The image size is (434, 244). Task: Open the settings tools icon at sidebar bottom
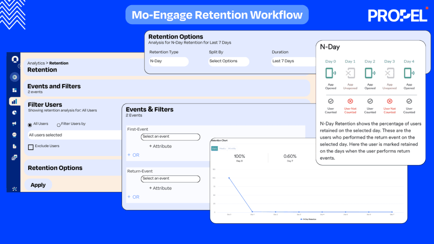point(14,189)
